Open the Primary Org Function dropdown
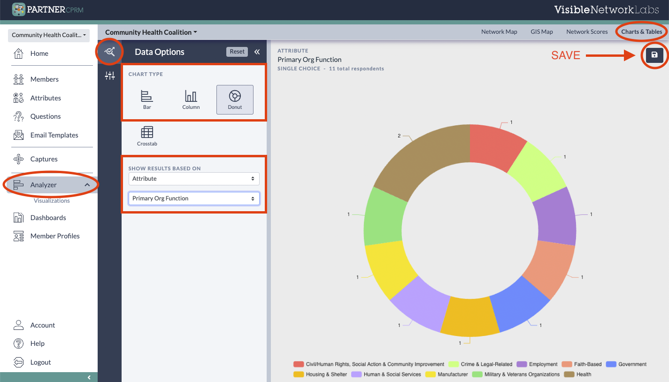The image size is (669, 382). coord(193,199)
